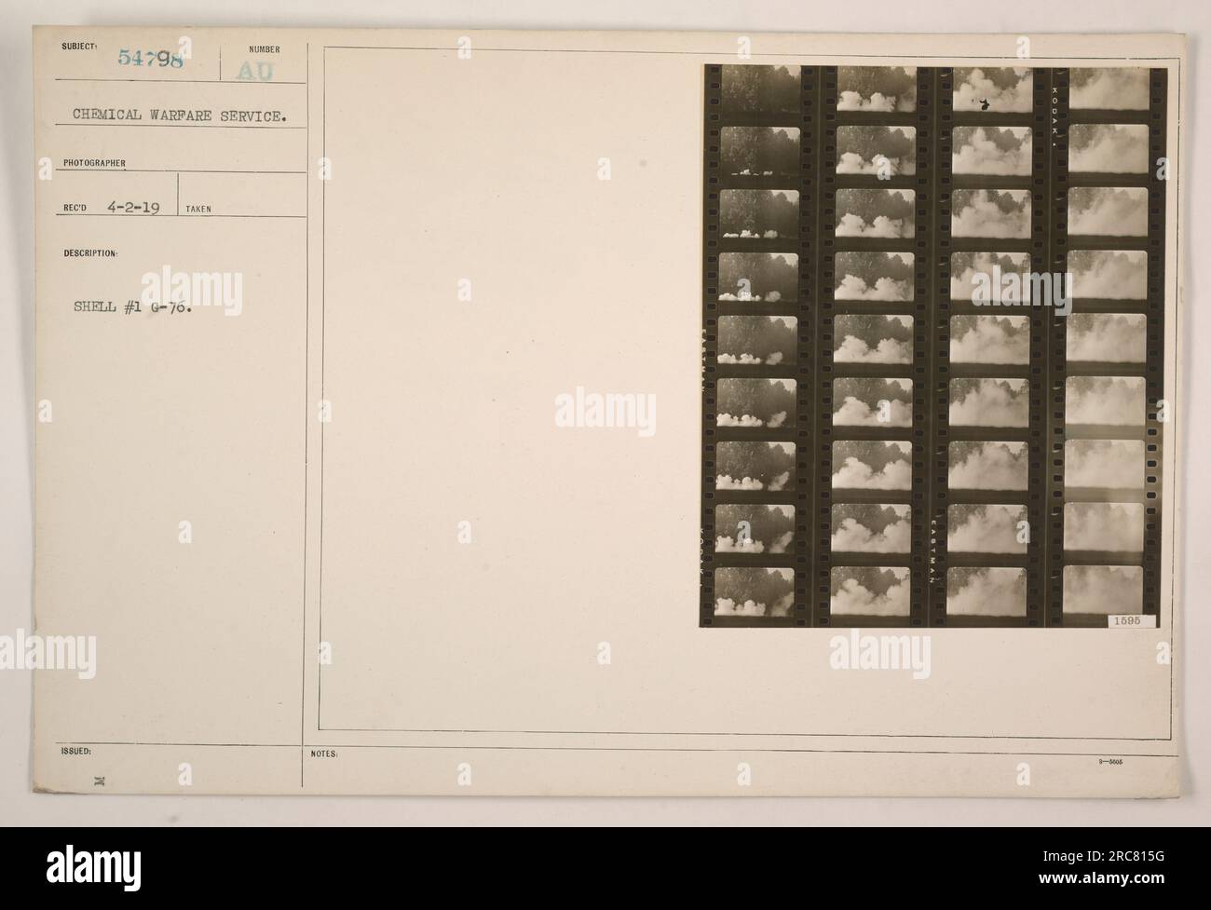Click the TAKEN field label
Screen dimensions: 1211x910
coord(199,210)
